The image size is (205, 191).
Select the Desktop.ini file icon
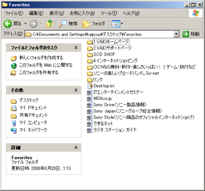[x=90, y=86]
